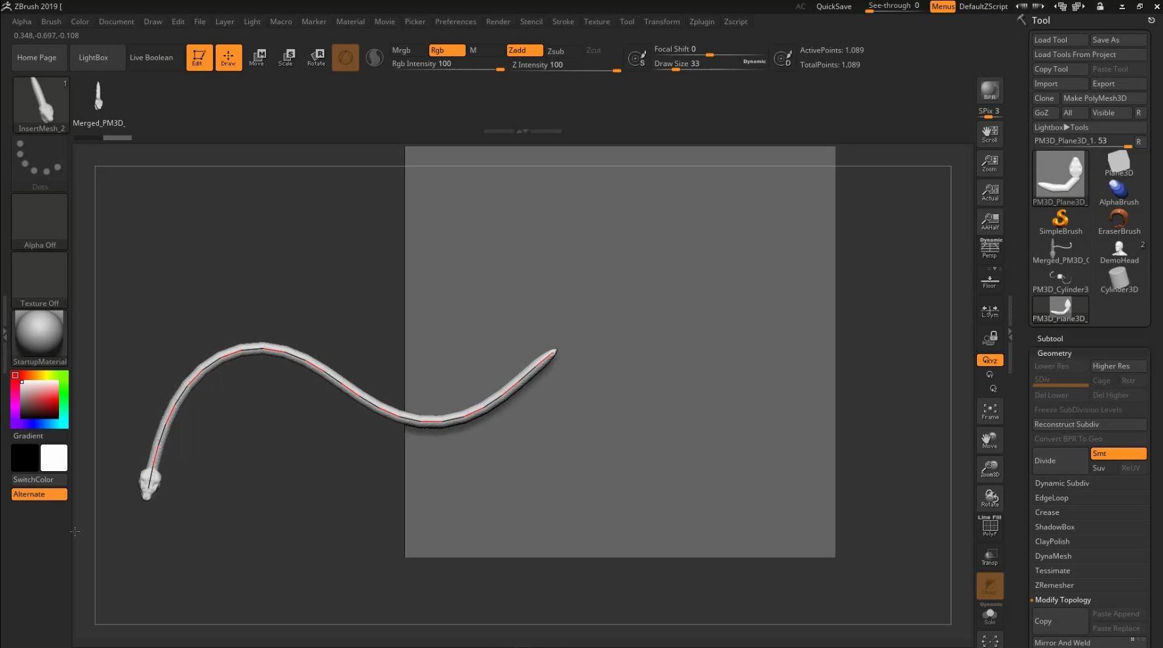The height and width of the screenshot is (648, 1163).
Task: Select the AAHalf zoom icon
Action: point(989,221)
